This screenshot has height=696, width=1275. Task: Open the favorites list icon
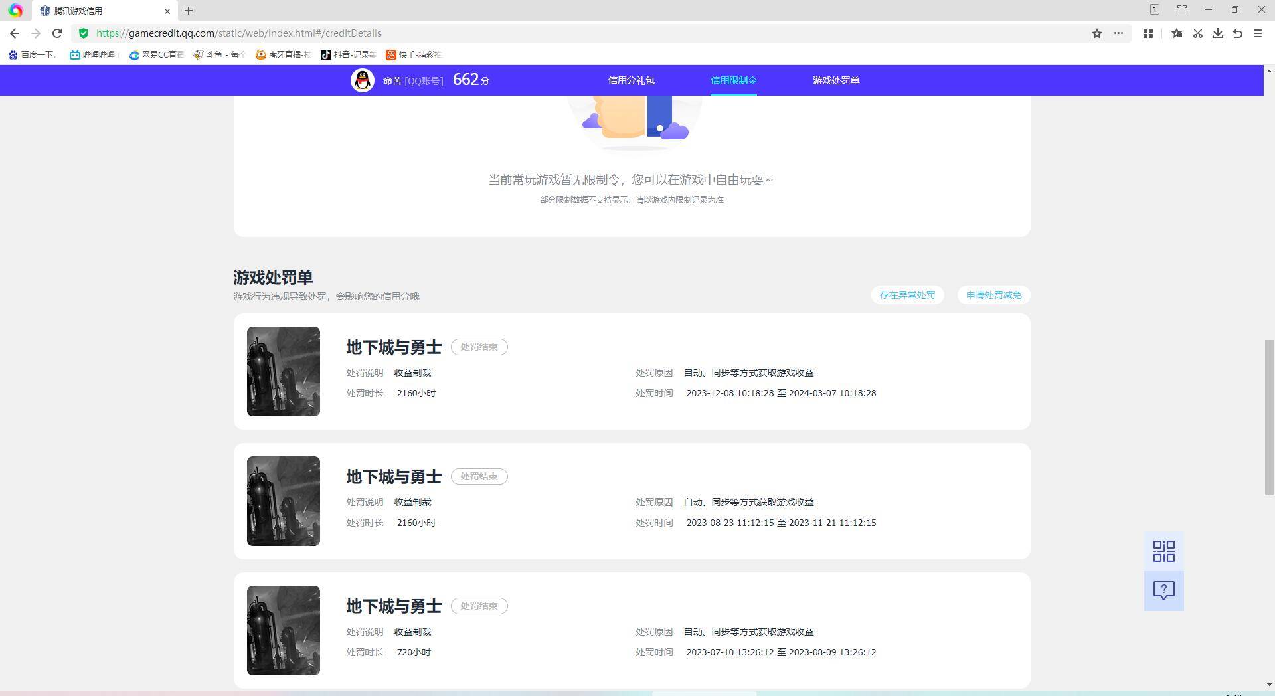pos(1177,33)
